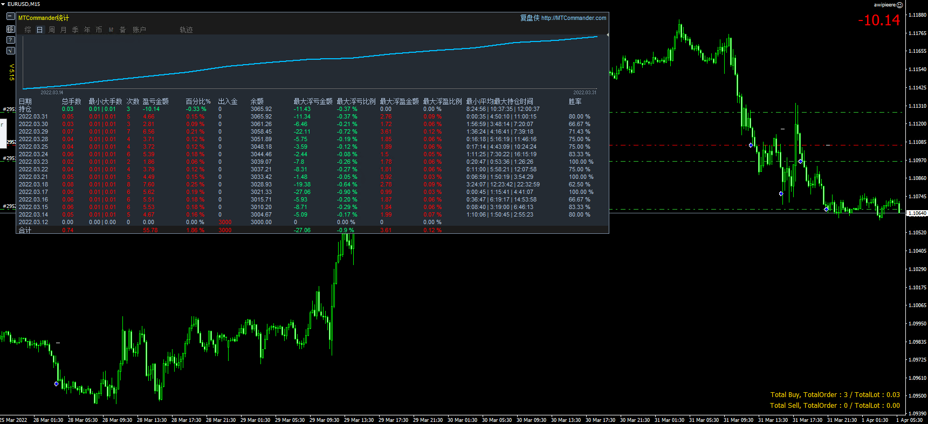Click the V5.15 version label

click(11, 72)
